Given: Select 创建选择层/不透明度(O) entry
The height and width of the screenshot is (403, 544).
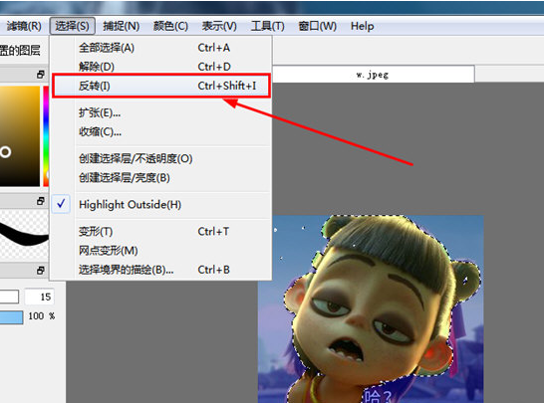Looking at the screenshot, I should tap(161, 158).
